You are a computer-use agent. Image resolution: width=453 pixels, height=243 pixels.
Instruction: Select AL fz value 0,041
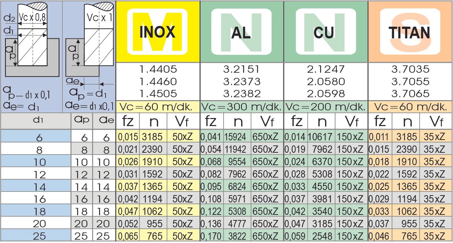pos(211,137)
